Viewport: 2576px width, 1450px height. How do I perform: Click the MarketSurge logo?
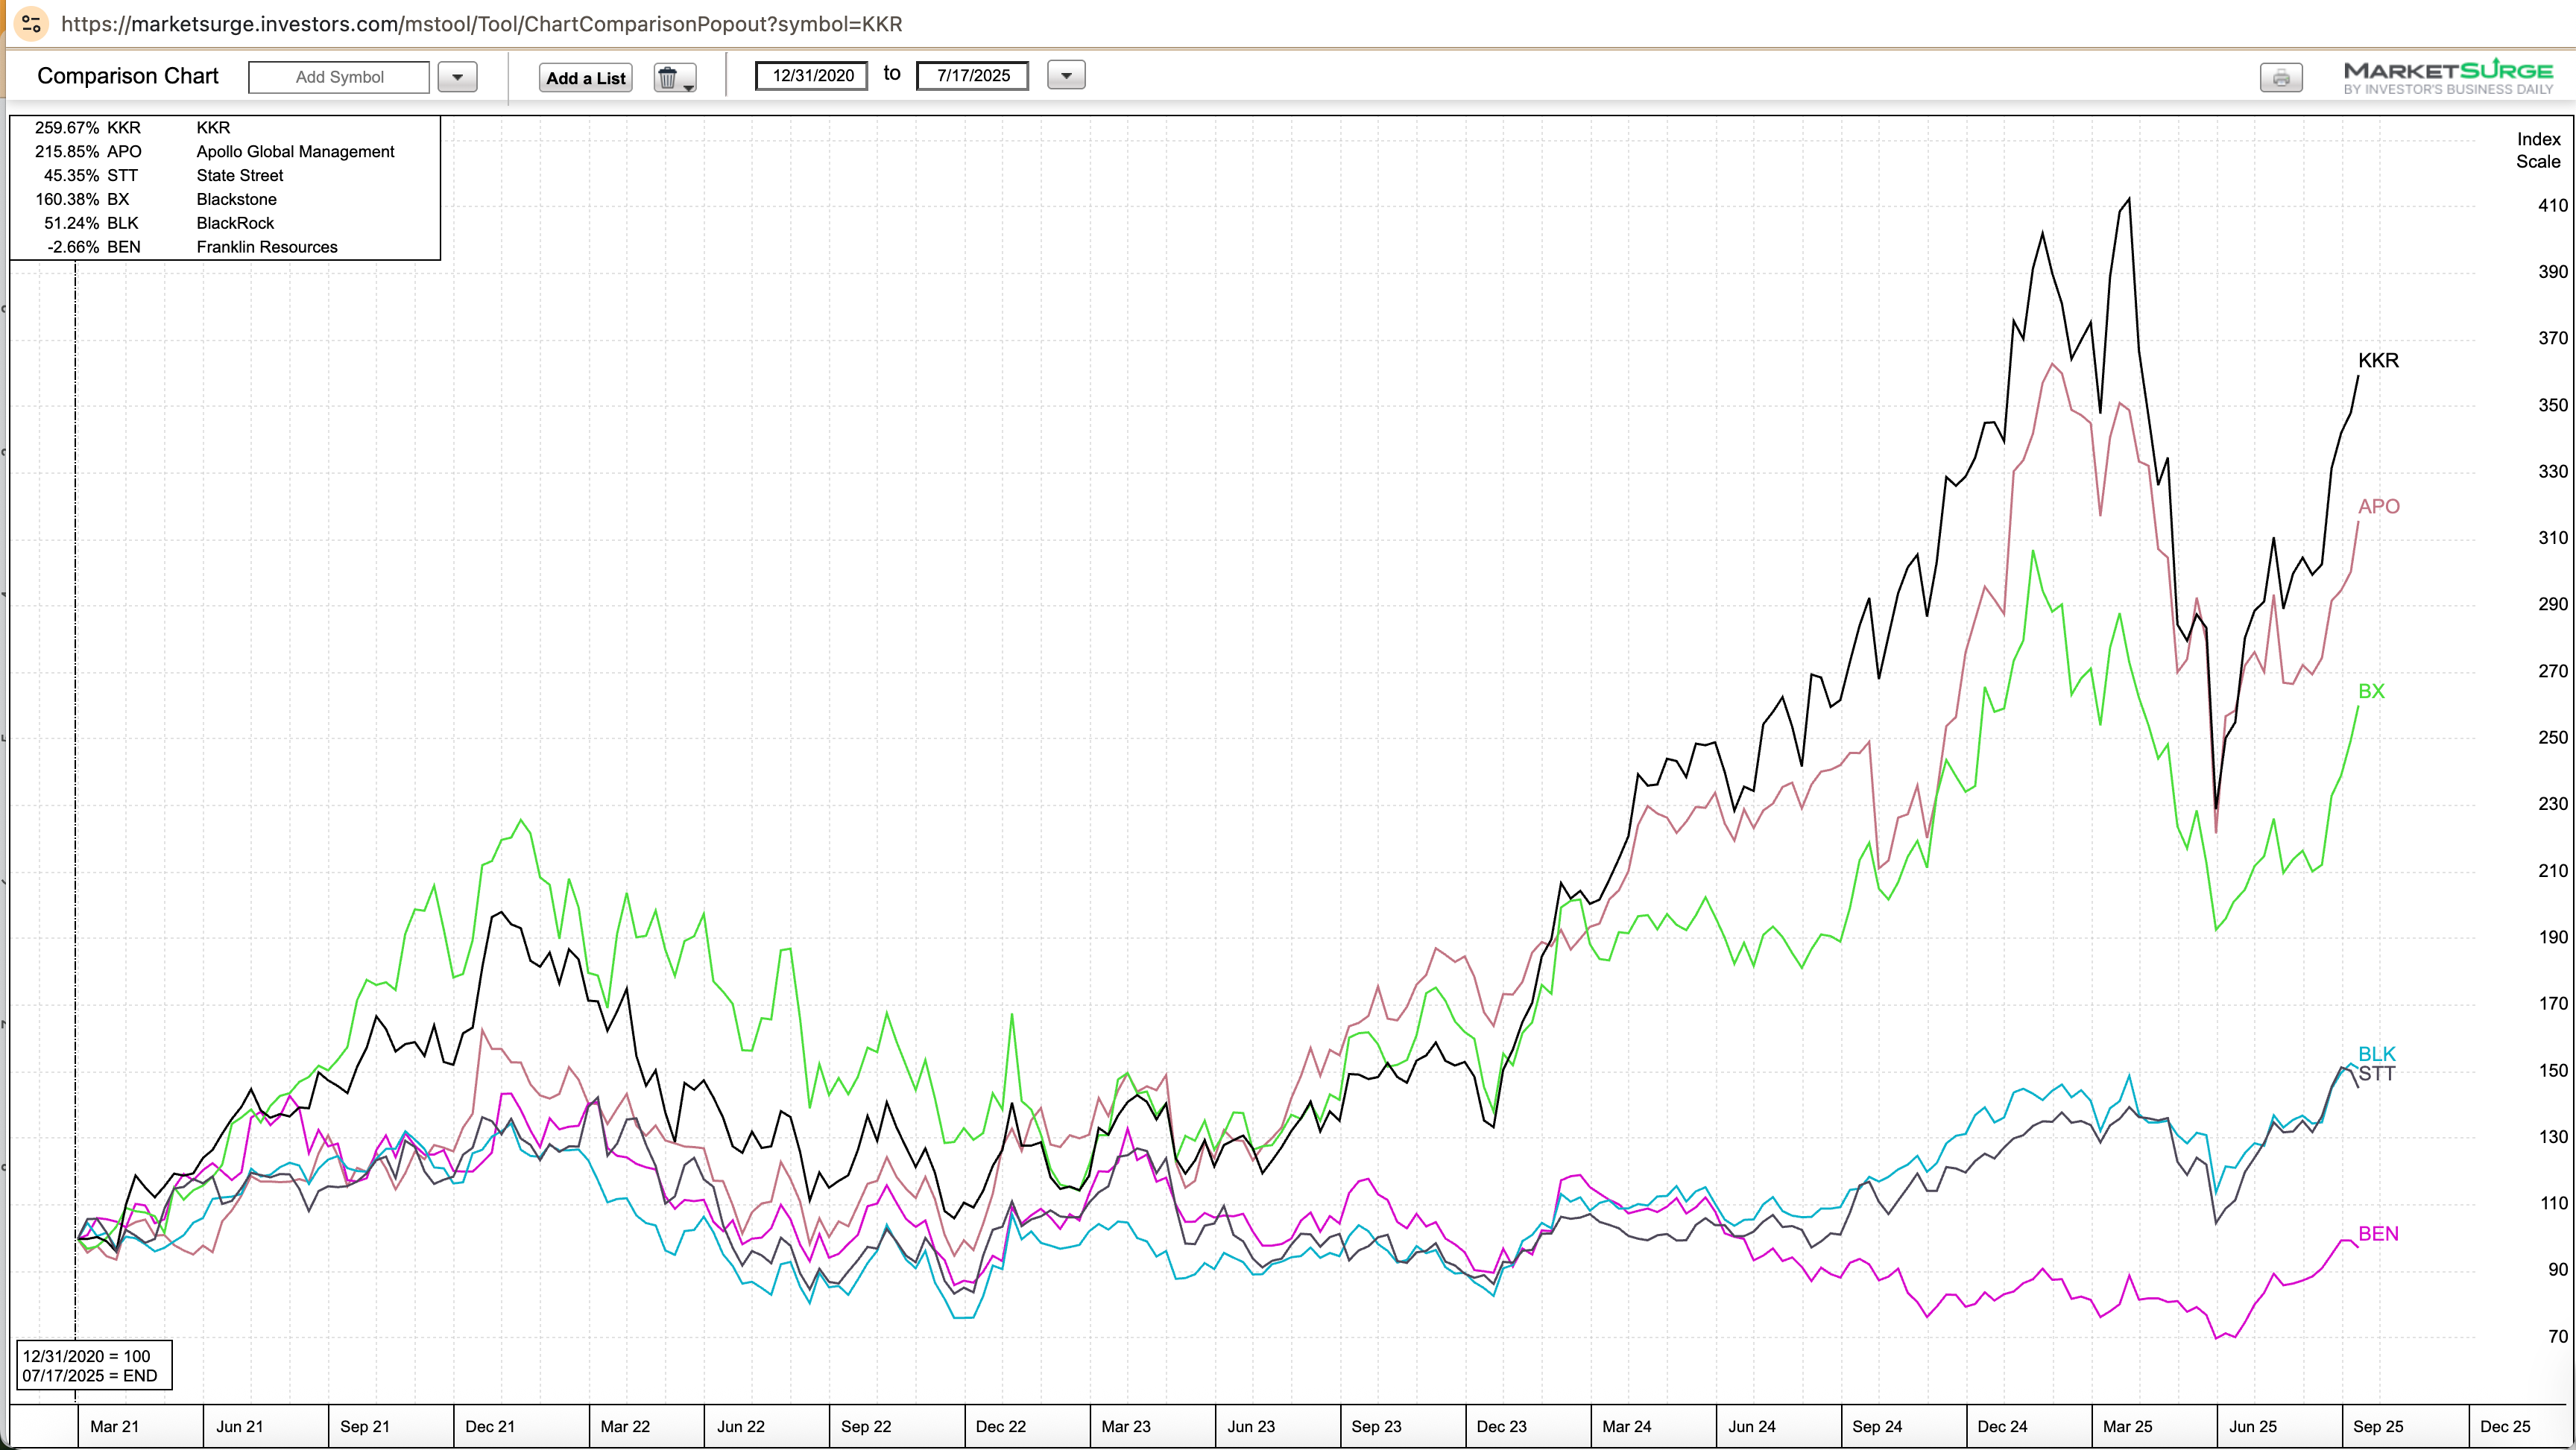[x=2447, y=77]
